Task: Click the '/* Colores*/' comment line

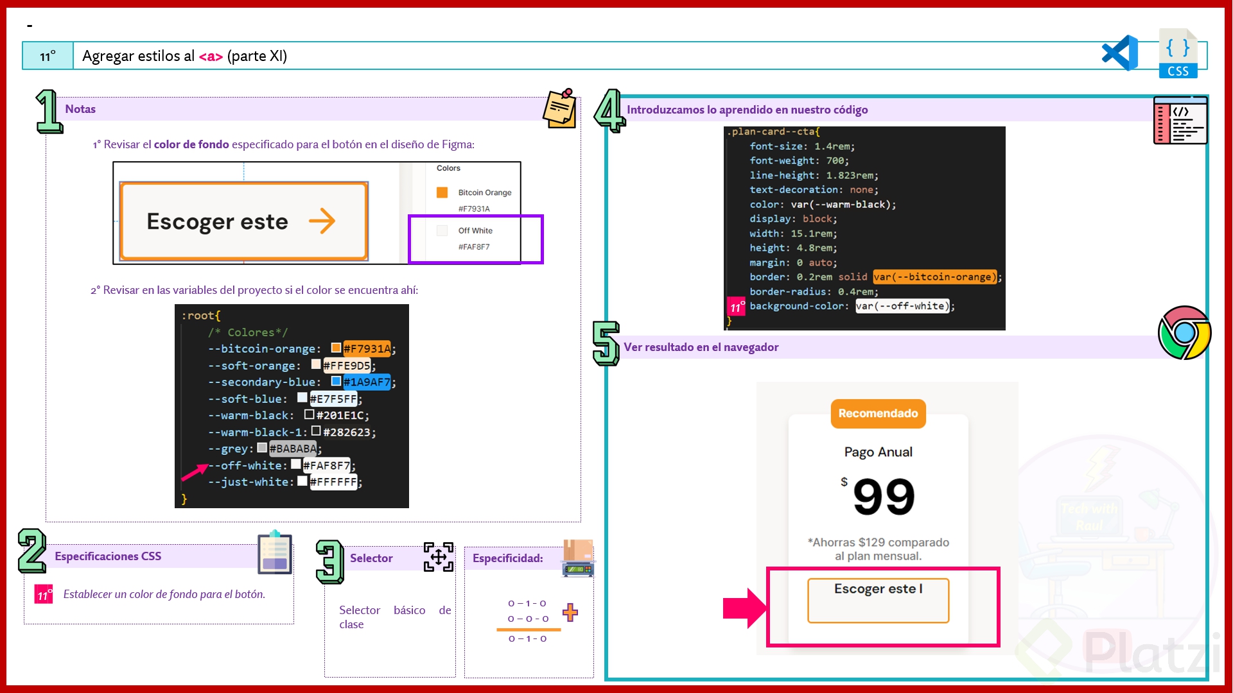Action: (248, 332)
